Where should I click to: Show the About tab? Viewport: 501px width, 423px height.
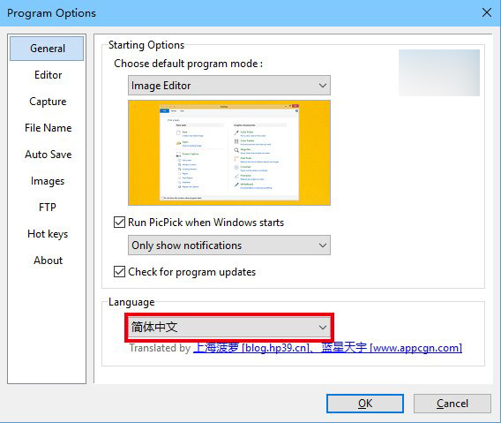(48, 261)
